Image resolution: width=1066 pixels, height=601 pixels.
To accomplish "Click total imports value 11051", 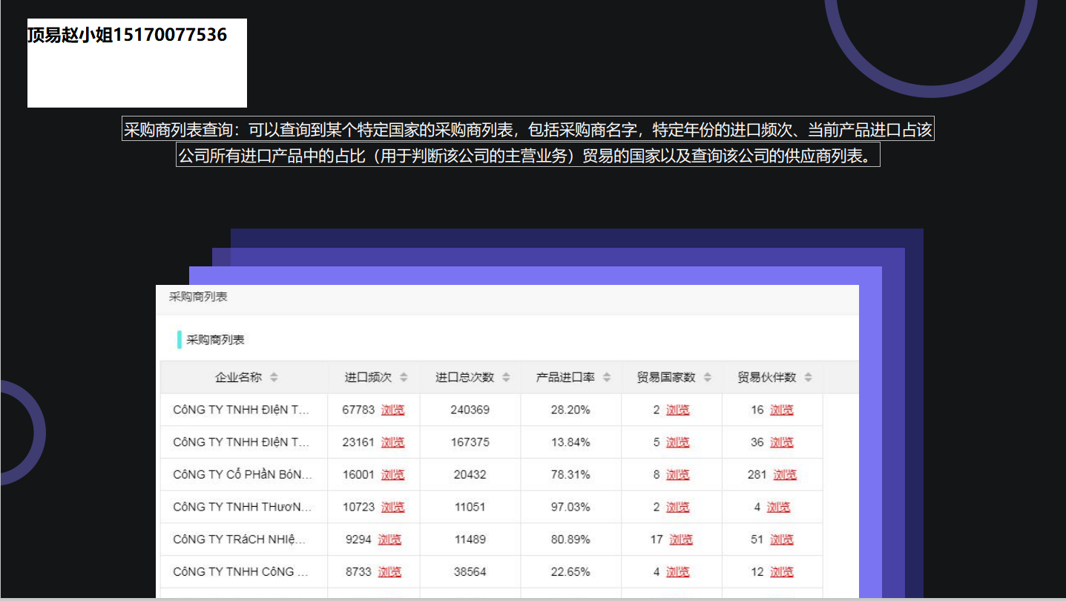I will (470, 508).
